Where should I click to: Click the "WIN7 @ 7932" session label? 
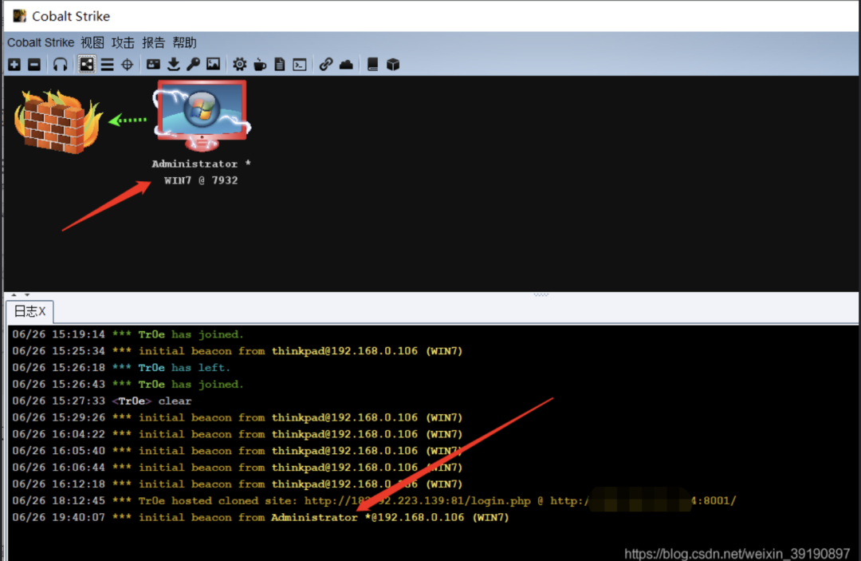201,180
